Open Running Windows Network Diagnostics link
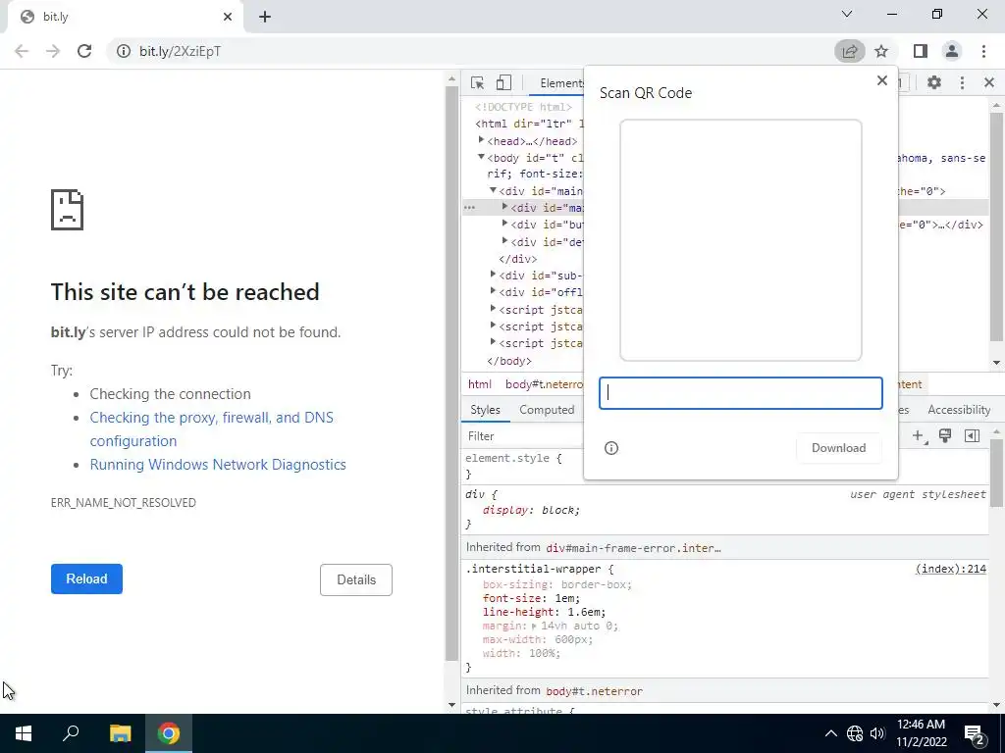Viewport: 1005px width, 753px height. pos(218,464)
